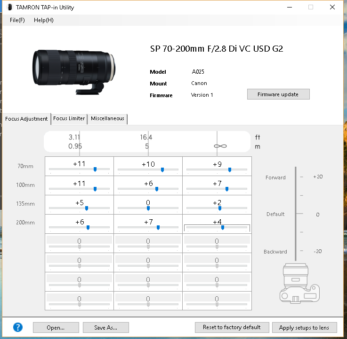Click the model value A025

pos(198,72)
